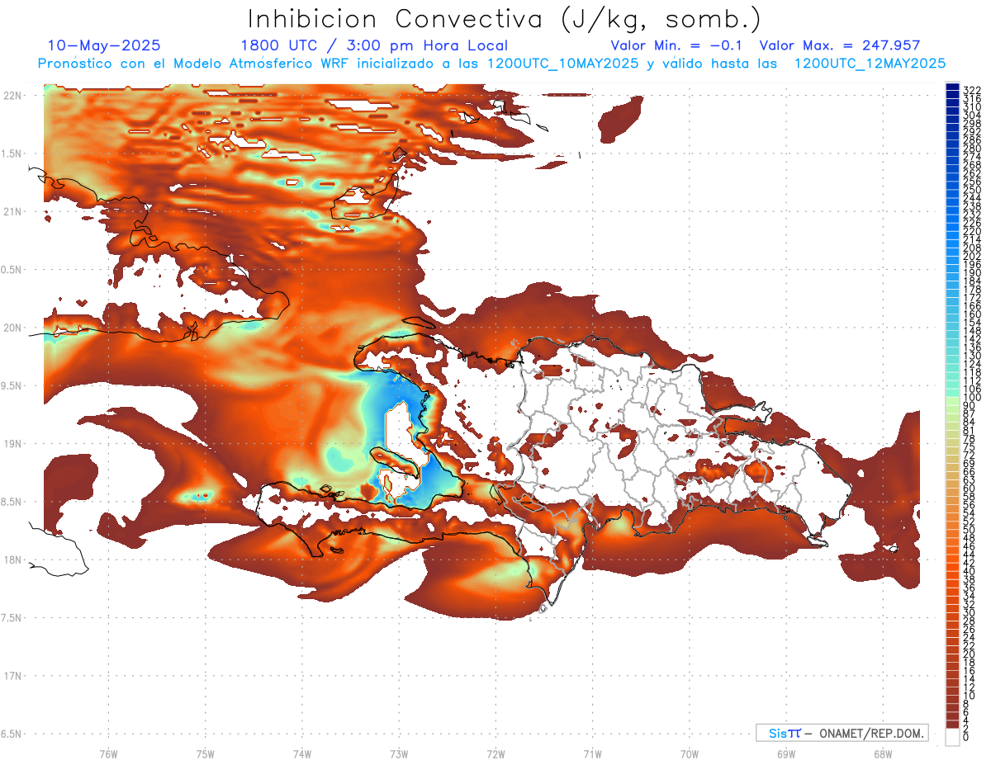
Task: Click the '1800 UTC / 3:00 pm Hora Local' text
Action: (x=374, y=45)
